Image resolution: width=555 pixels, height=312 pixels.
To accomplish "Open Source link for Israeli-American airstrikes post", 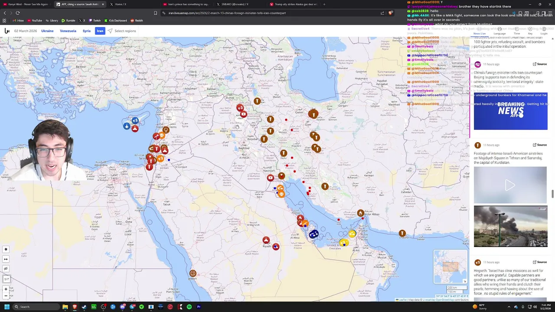I will 540,145.
